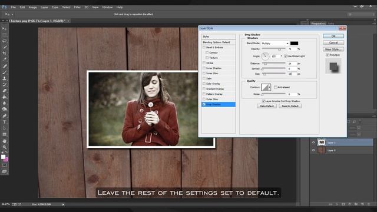Select the Dodge tool
377x212 pixels.
tap(4, 110)
